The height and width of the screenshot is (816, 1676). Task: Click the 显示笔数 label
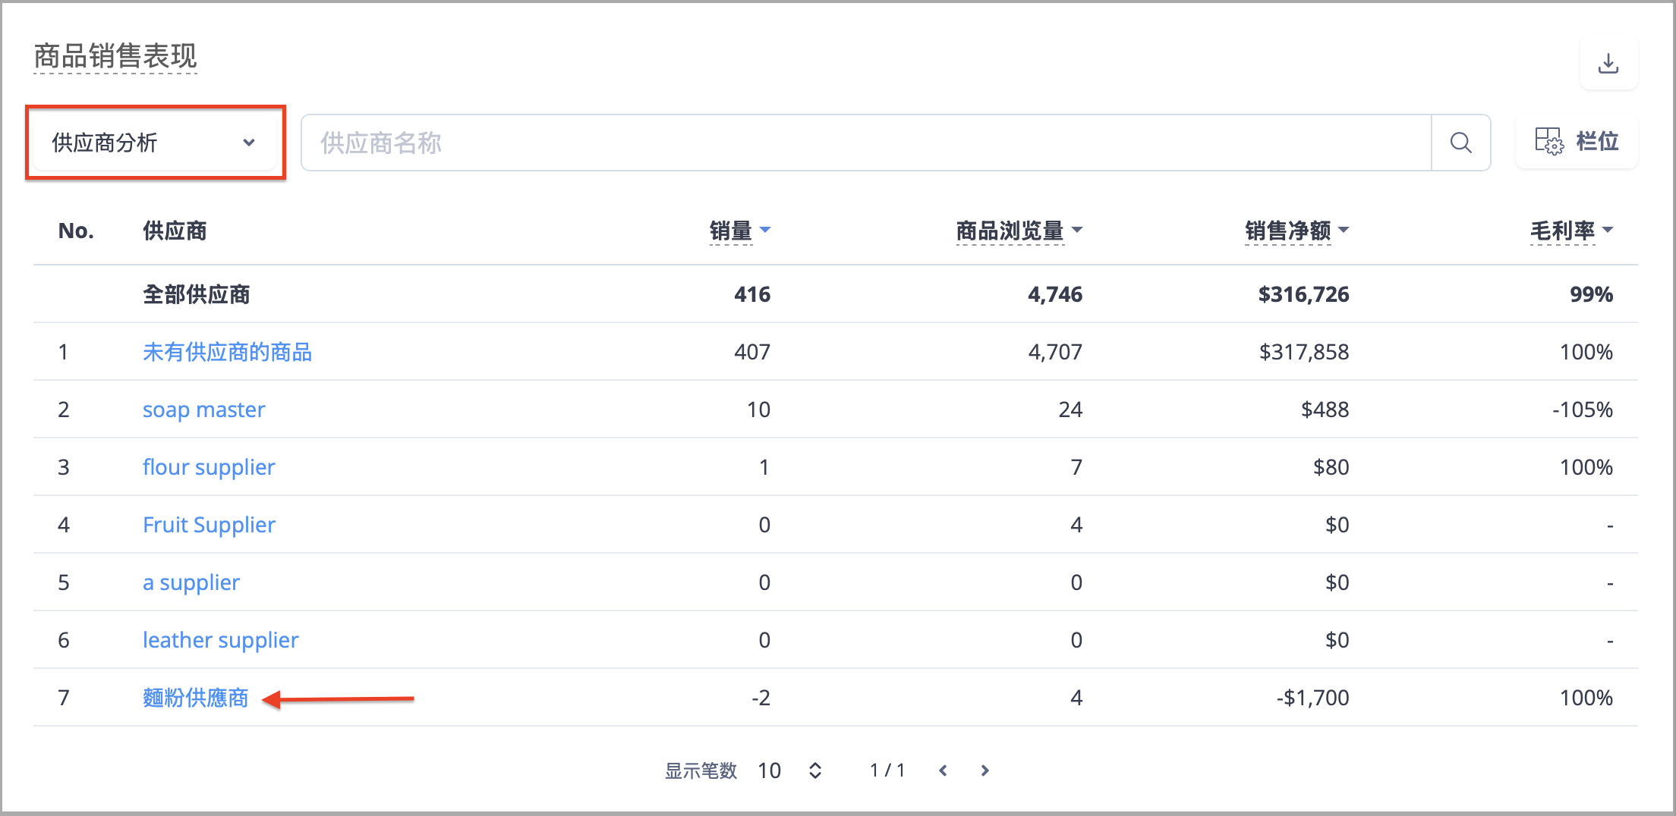(701, 770)
